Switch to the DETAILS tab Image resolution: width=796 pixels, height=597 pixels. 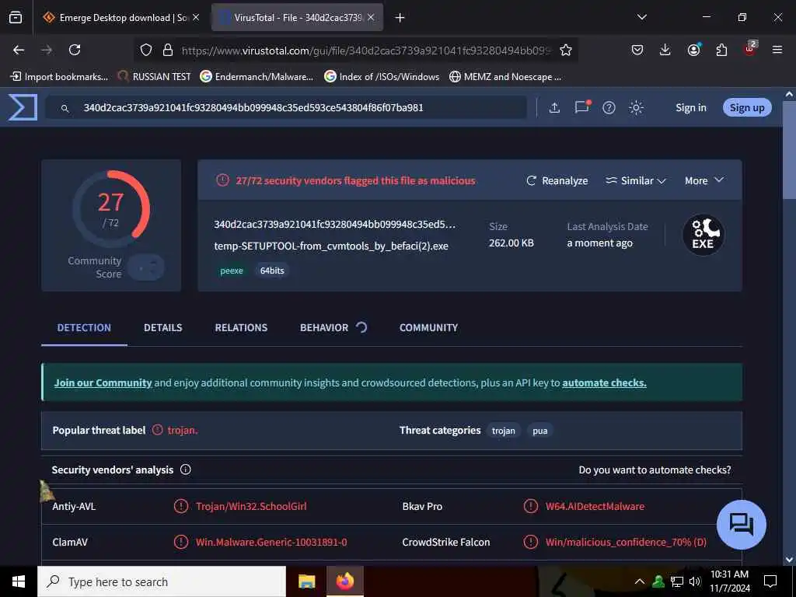click(x=162, y=327)
